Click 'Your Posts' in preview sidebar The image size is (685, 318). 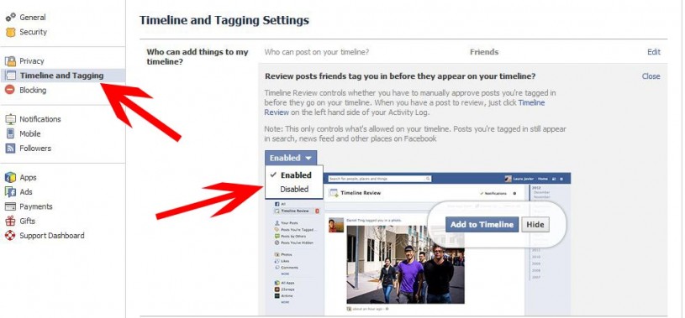[288, 223]
